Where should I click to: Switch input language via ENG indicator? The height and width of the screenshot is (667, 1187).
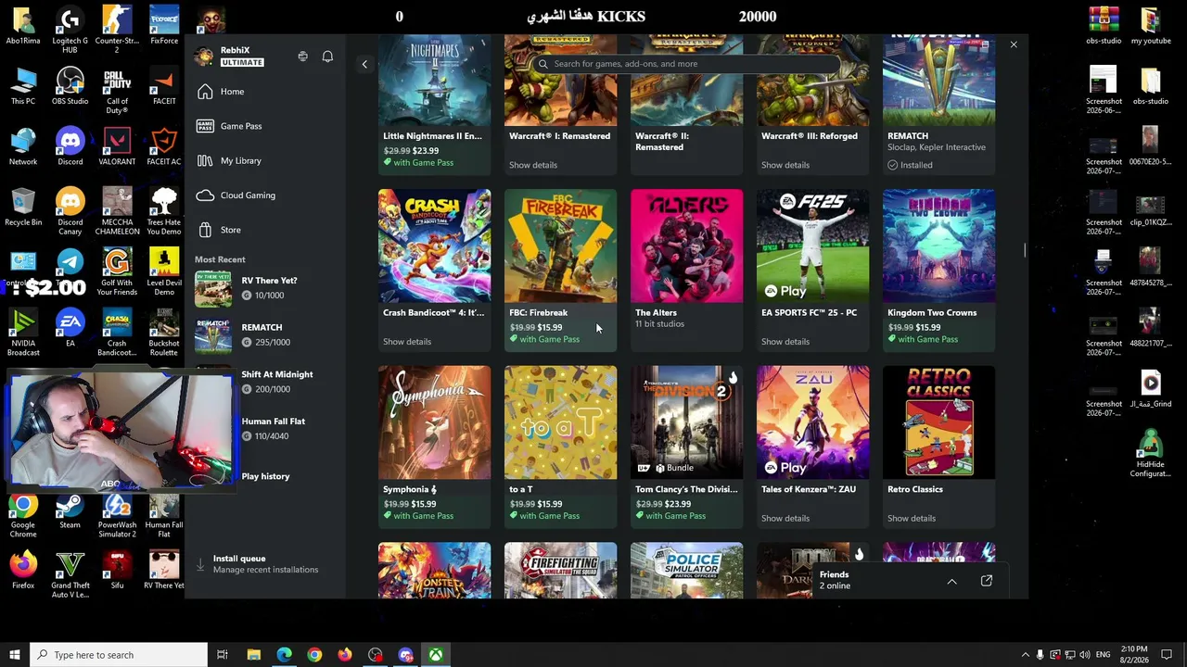pos(1104,655)
